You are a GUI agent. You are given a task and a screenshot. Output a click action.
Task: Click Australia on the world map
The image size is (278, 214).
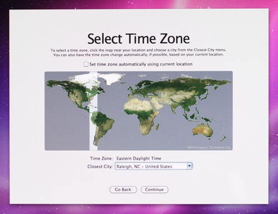point(202,130)
